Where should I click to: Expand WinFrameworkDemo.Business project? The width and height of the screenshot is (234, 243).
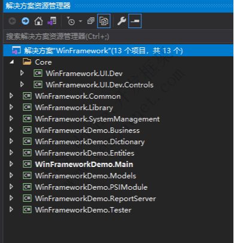coord(11,130)
